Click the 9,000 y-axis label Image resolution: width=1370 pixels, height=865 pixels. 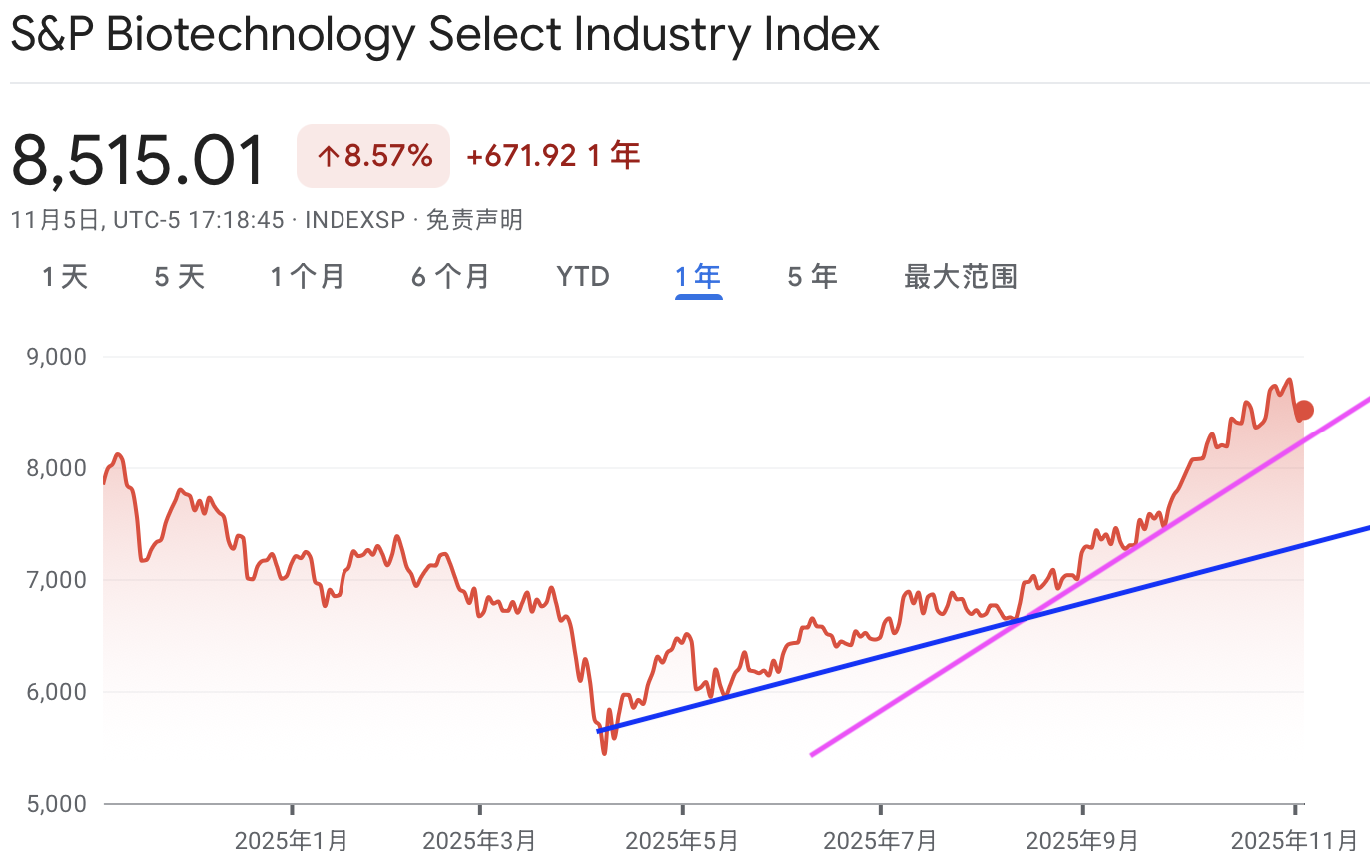coord(60,357)
